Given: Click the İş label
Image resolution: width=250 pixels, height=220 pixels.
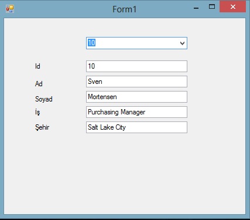Looking at the screenshot, I should coord(37,112).
